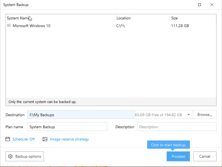The width and height of the screenshot is (222, 167).
Task: Click the Click to start backup tooltip
Action: pyautogui.click(x=168, y=145)
